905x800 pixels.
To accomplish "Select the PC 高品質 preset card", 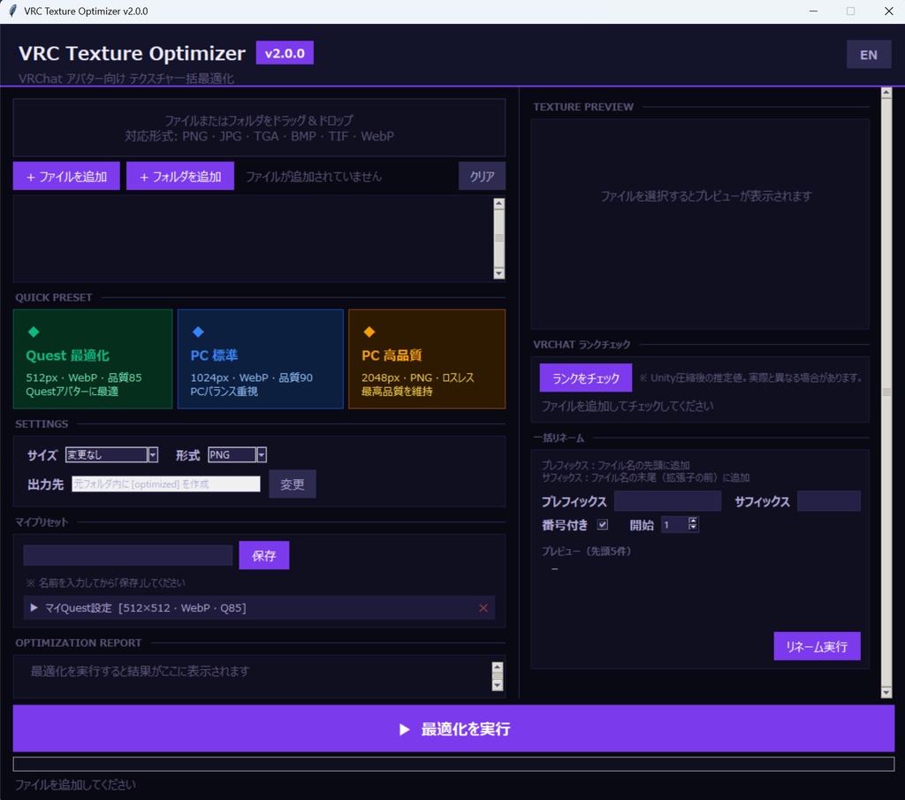I will (427, 359).
